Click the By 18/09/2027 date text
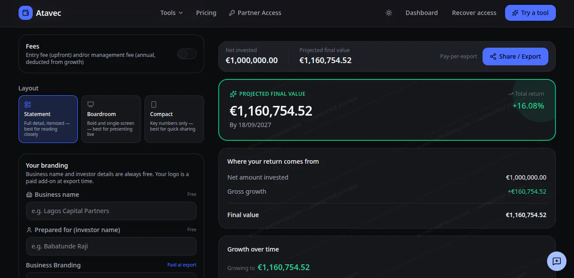Viewport: 574px width, 278px height. pyautogui.click(x=251, y=125)
